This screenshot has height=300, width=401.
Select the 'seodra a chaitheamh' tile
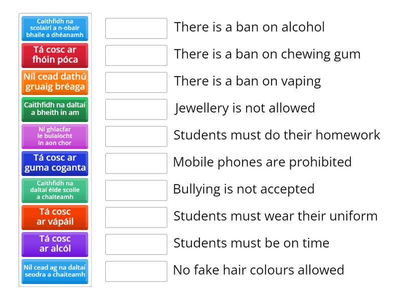tap(55, 271)
